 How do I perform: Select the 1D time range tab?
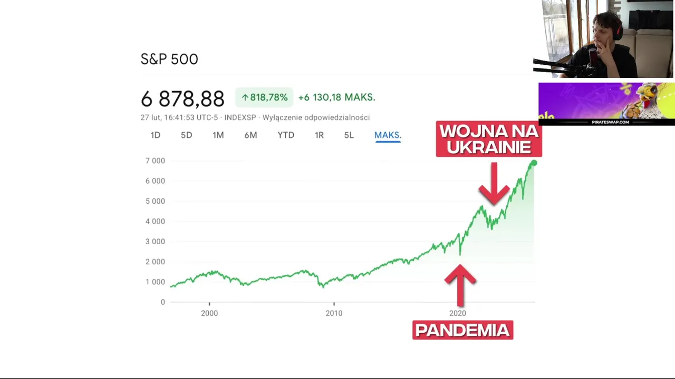(155, 135)
